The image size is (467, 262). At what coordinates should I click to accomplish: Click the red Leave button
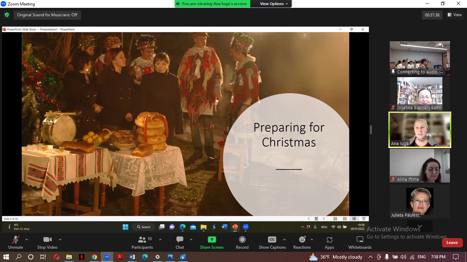[x=452, y=243]
